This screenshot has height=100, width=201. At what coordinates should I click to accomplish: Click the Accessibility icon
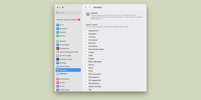(x=58, y=45)
